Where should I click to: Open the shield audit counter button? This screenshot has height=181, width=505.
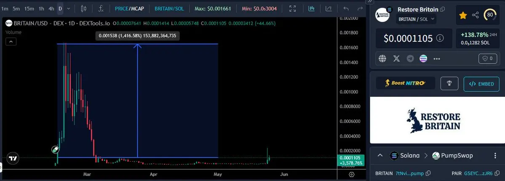[488, 59]
